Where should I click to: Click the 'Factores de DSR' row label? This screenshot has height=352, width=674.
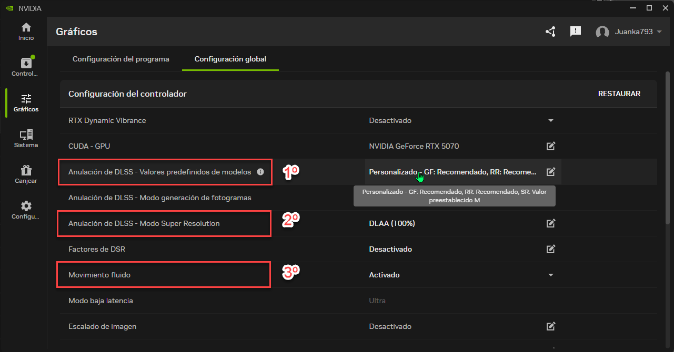tap(97, 249)
